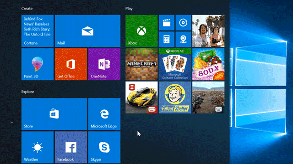Click the Create group header
Screen dimensions: 293x164
(x=27, y=9)
